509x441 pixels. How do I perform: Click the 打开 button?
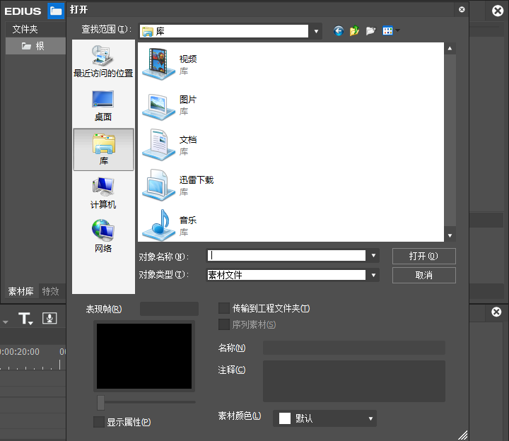point(423,256)
